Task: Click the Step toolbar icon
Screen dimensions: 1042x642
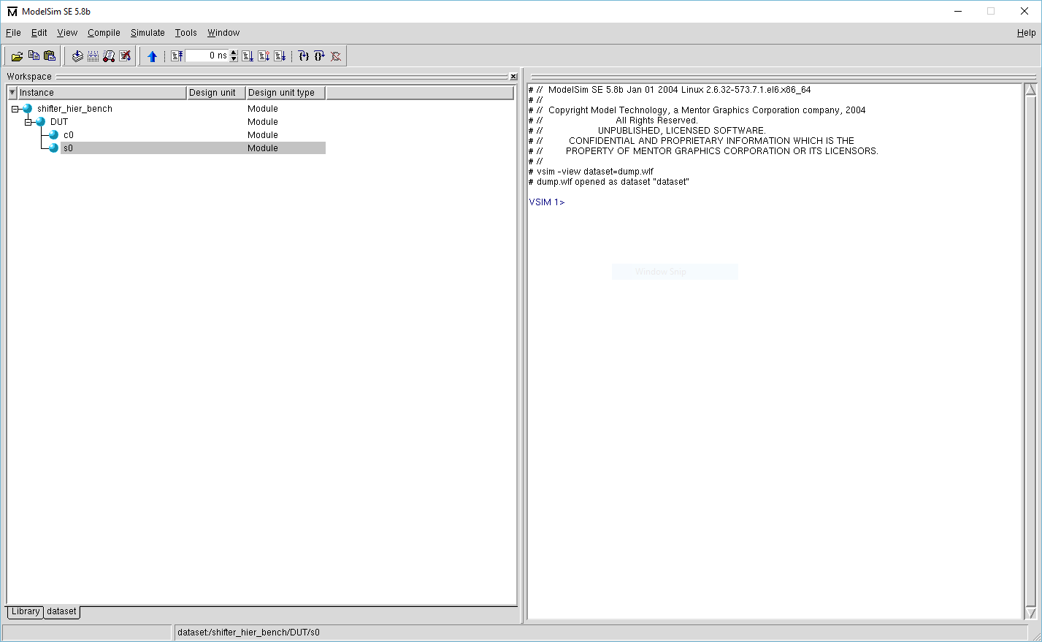Action: pos(302,56)
